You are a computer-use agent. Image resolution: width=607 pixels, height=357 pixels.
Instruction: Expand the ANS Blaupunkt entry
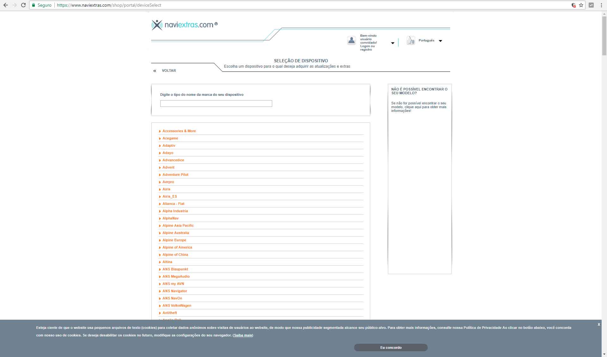[175, 269]
